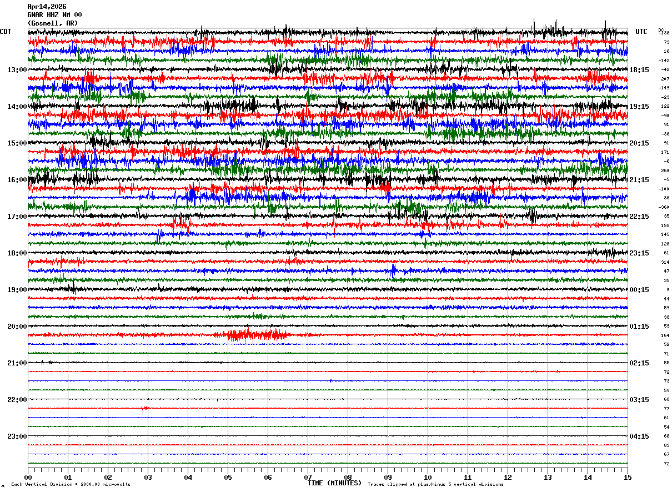The height and width of the screenshot is (492, 672).
Task: Click the 21:00 CDT time label
Action: pos(17,363)
